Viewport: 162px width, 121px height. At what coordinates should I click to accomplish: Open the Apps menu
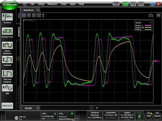pyautogui.click(x=73, y=4)
